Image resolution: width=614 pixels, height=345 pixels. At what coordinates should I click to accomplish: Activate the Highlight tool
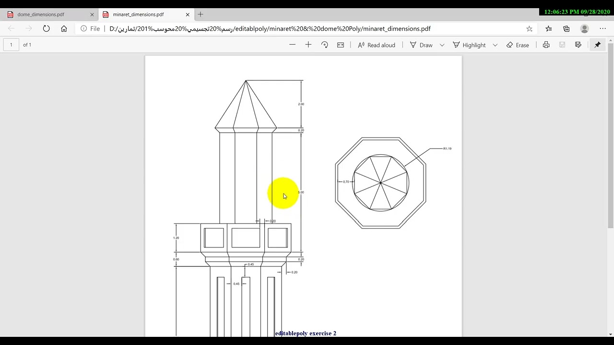pos(469,45)
